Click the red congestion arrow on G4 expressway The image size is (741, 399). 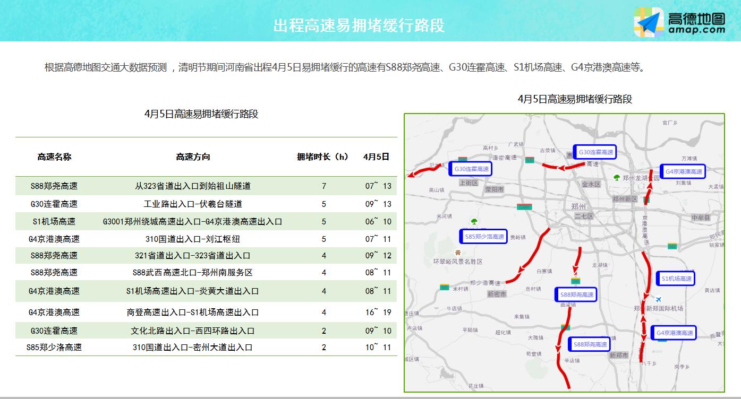649,186
